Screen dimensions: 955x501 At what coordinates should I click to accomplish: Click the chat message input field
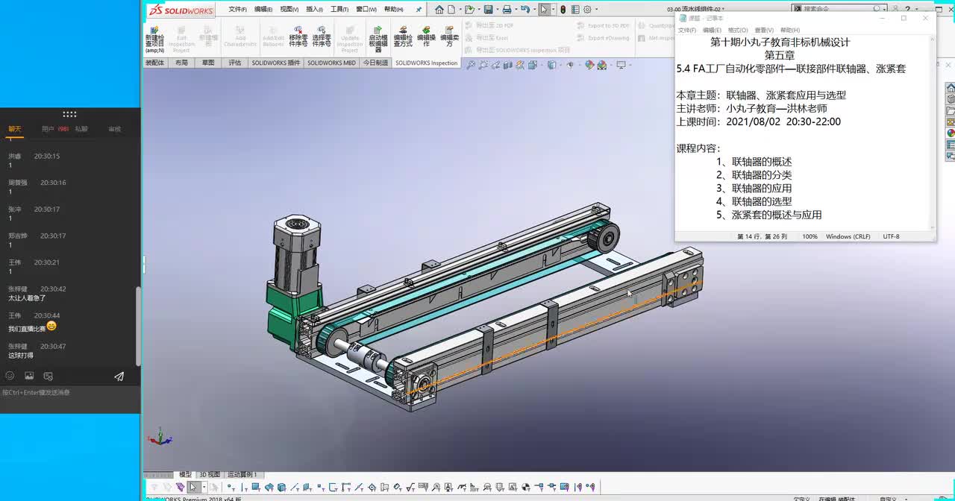(70, 401)
